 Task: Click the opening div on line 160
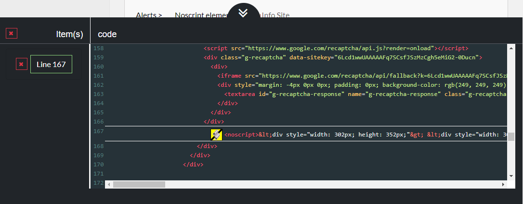point(219,67)
